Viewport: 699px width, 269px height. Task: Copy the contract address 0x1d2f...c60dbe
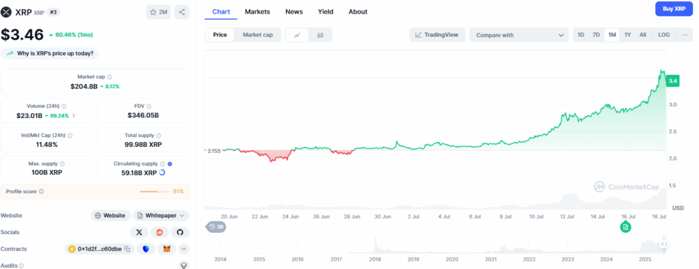127,249
